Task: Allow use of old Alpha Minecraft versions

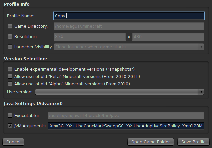Action: [x=10, y=84]
